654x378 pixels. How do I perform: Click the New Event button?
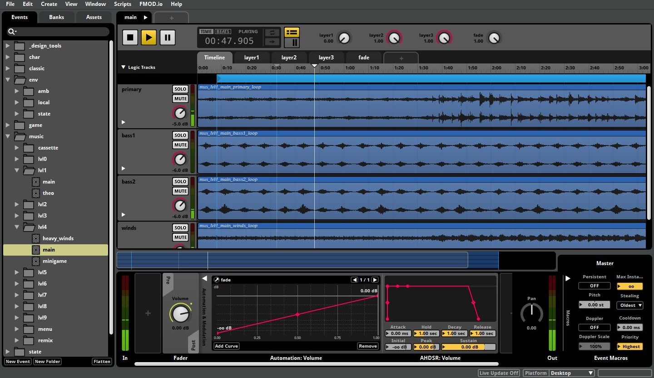18,362
